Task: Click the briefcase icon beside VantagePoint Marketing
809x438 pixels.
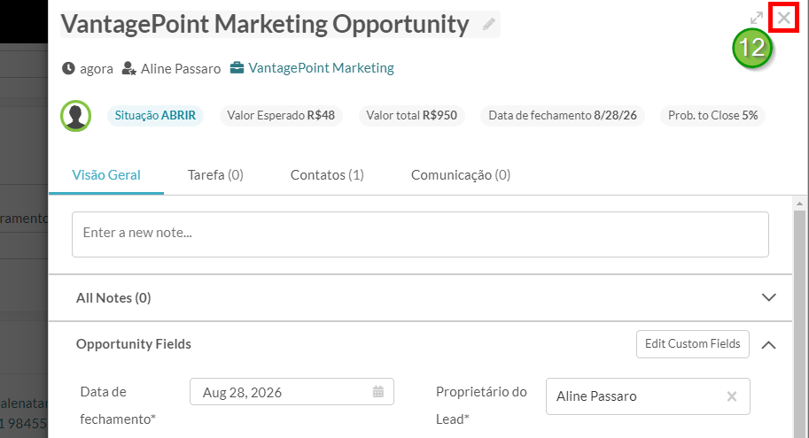Action: tap(237, 68)
